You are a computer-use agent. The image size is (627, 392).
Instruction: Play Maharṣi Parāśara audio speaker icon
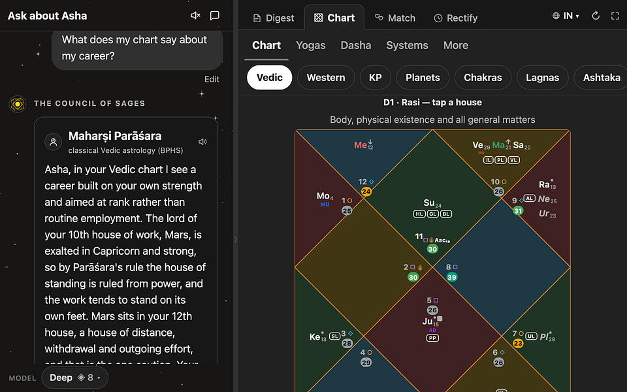(202, 142)
